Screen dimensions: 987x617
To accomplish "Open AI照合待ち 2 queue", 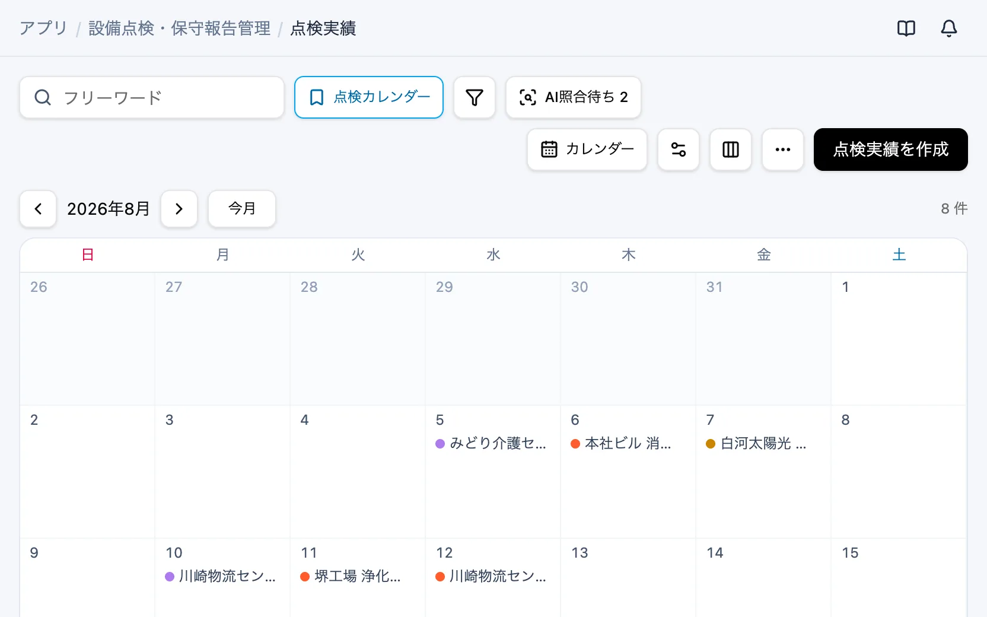I will (x=573, y=97).
